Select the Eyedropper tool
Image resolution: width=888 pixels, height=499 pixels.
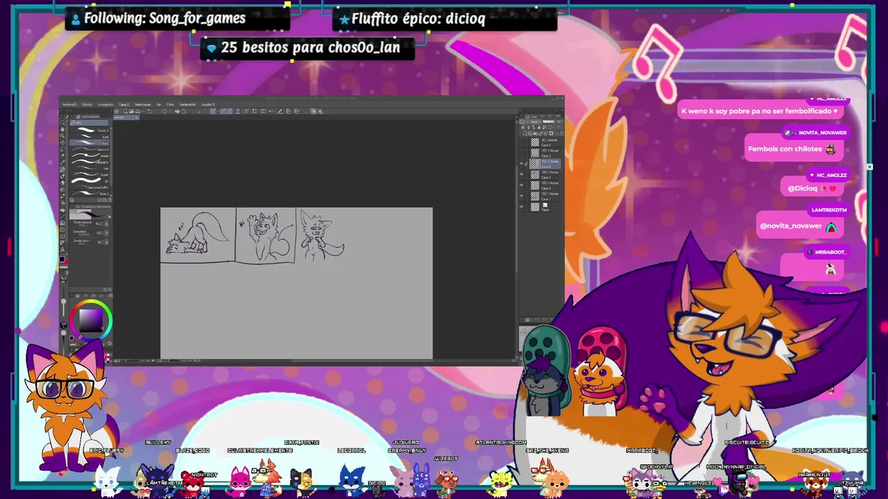click(x=62, y=162)
